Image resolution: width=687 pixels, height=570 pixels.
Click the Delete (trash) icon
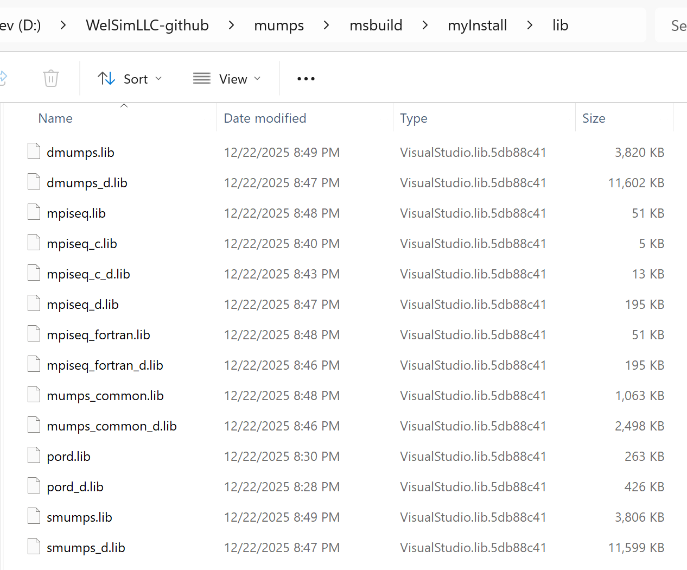[x=50, y=78]
